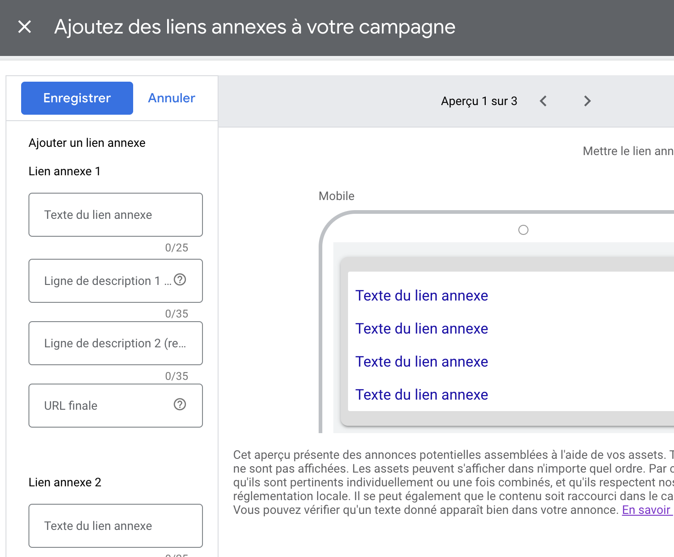Cancel with the Annuler button
Screen dimensions: 674x557
pyautogui.click(x=171, y=98)
